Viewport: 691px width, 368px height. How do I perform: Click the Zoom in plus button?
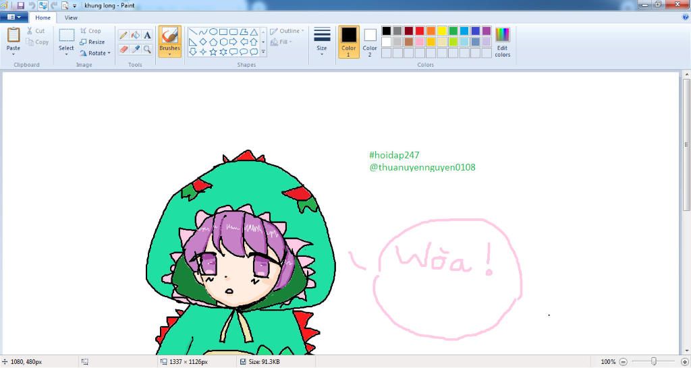[684, 362]
